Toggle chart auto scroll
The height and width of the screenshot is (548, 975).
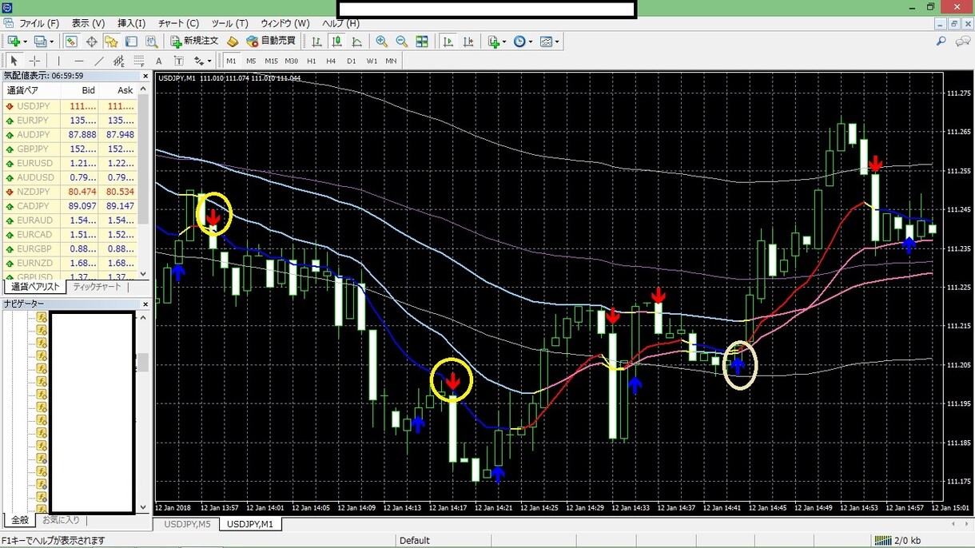point(448,42)
